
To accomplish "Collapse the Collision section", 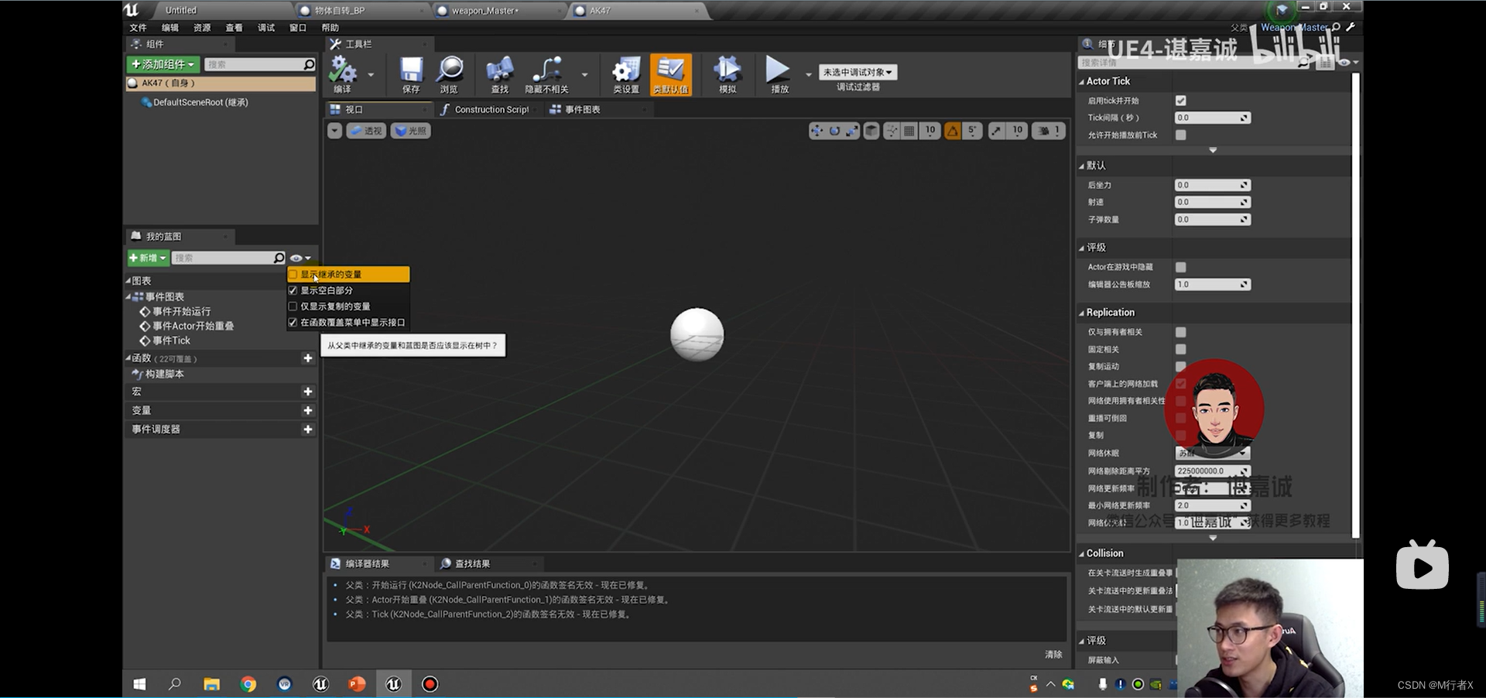I will click(1082, 553).
